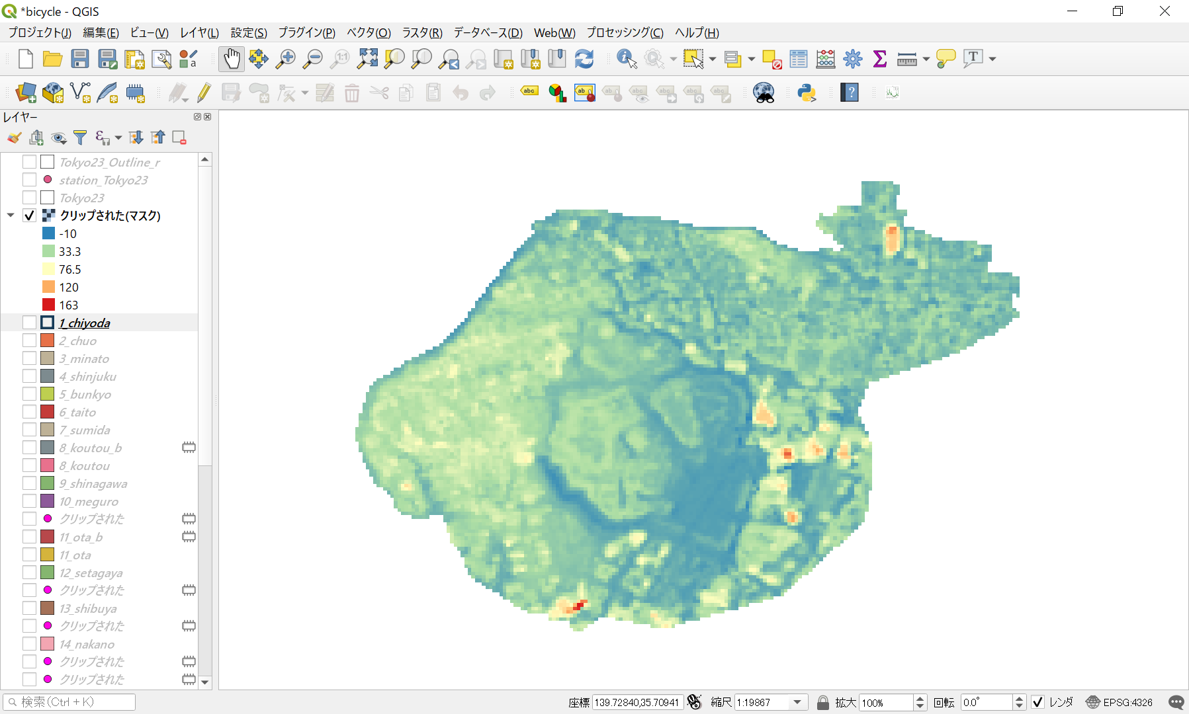Save the project with the floppy disk icon
Image resolution: width=1189 pixels, height=714 pixels.
(x=80, y=59)
